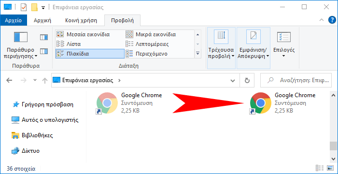Select Πλακίδια tiles layout

click(90, 54)
